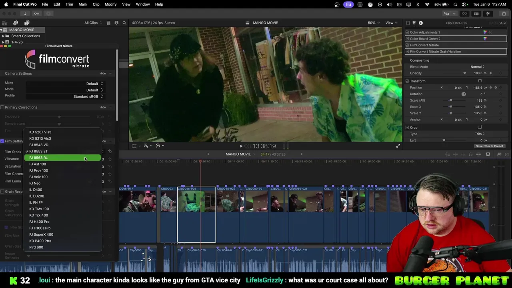
Task: Open the viewer View options dropdown
Action: [391, 23]
